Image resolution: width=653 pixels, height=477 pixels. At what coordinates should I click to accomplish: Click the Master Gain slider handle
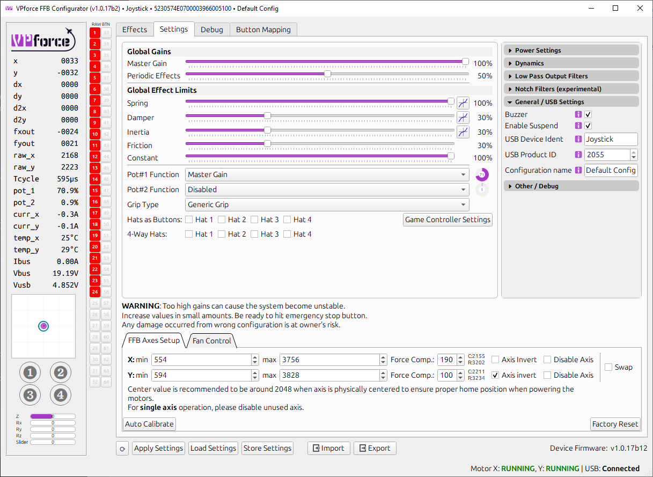465,61
